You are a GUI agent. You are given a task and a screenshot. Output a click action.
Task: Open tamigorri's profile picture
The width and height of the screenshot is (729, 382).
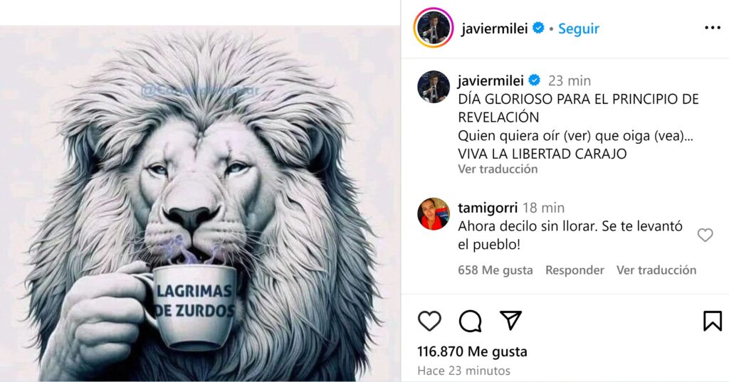tap(434, 214)
